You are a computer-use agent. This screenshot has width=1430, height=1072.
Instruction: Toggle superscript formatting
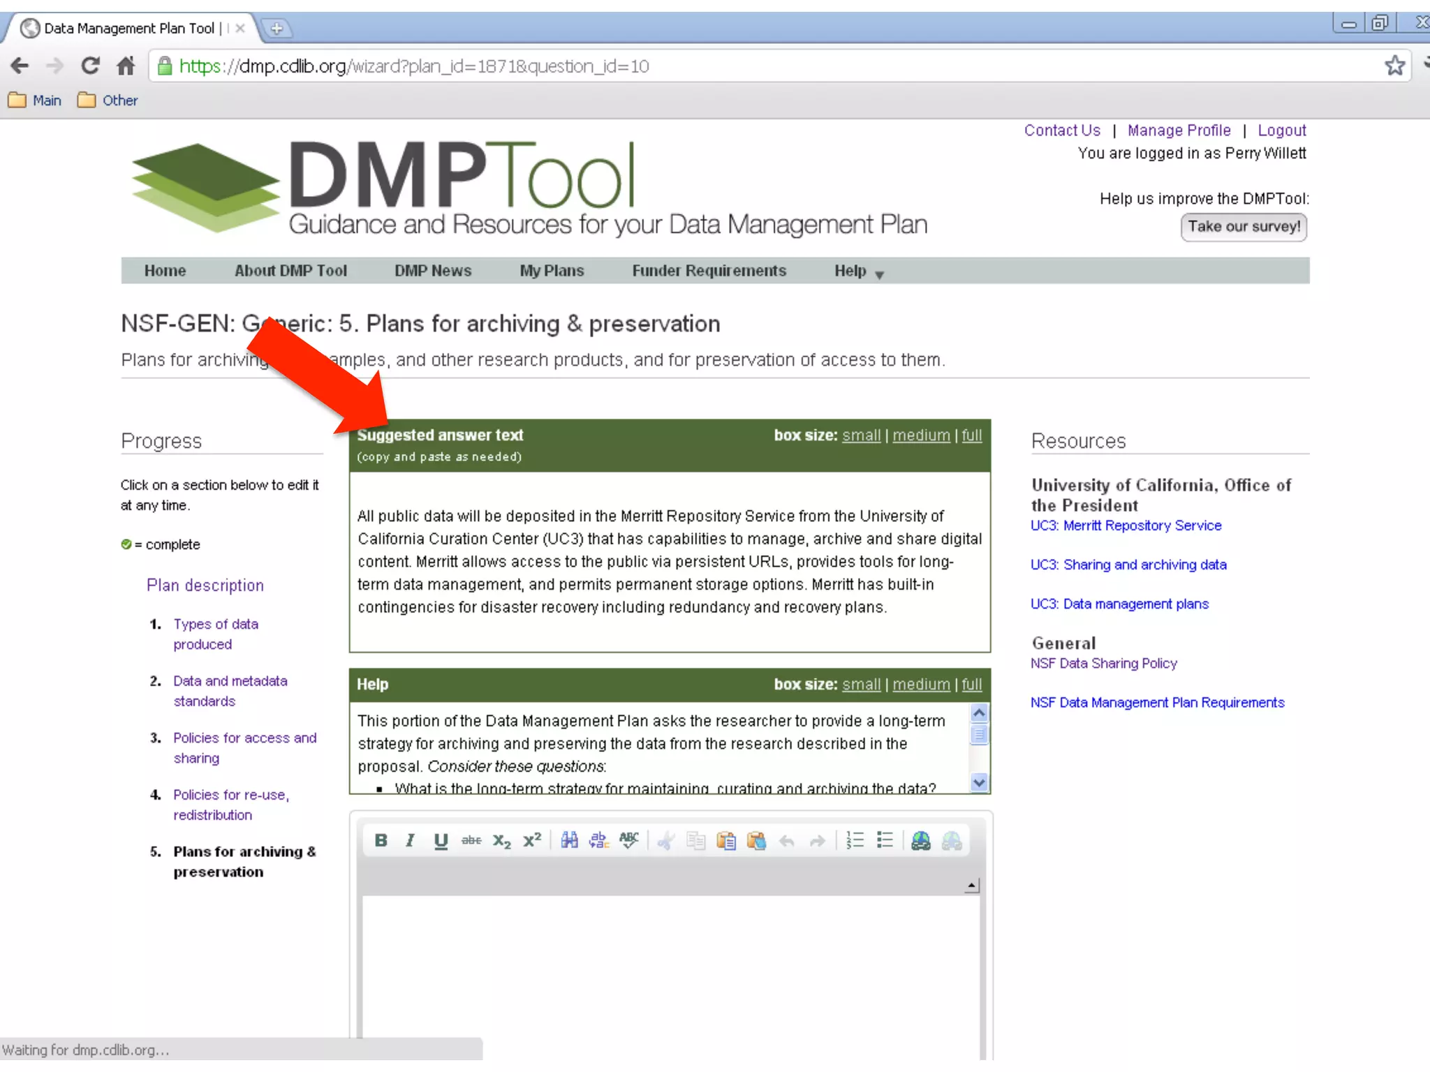[532, 840]
